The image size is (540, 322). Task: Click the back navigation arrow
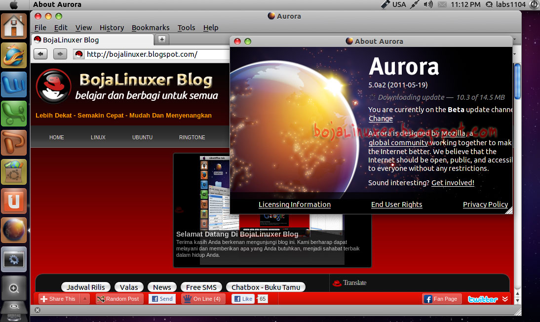(x=40, y=53)
